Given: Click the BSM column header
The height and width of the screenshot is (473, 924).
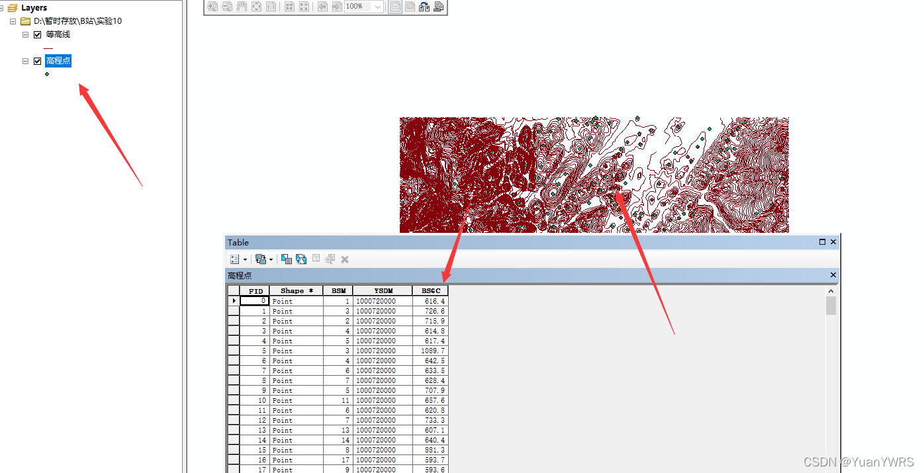Looking at the screenshot, I should [x=338, y=290].
